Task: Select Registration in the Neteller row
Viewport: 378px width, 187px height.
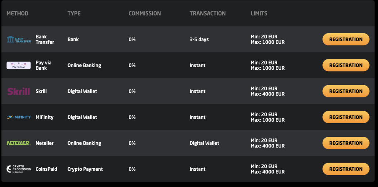Action: point(346,143)
